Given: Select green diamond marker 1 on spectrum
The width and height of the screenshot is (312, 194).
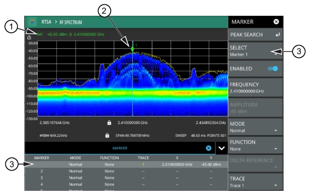Looking at the screenshot, I should pos(132,49).
